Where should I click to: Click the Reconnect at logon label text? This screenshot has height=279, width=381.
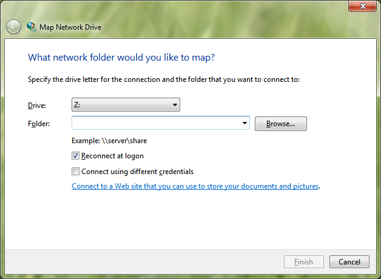coord(112,156)
